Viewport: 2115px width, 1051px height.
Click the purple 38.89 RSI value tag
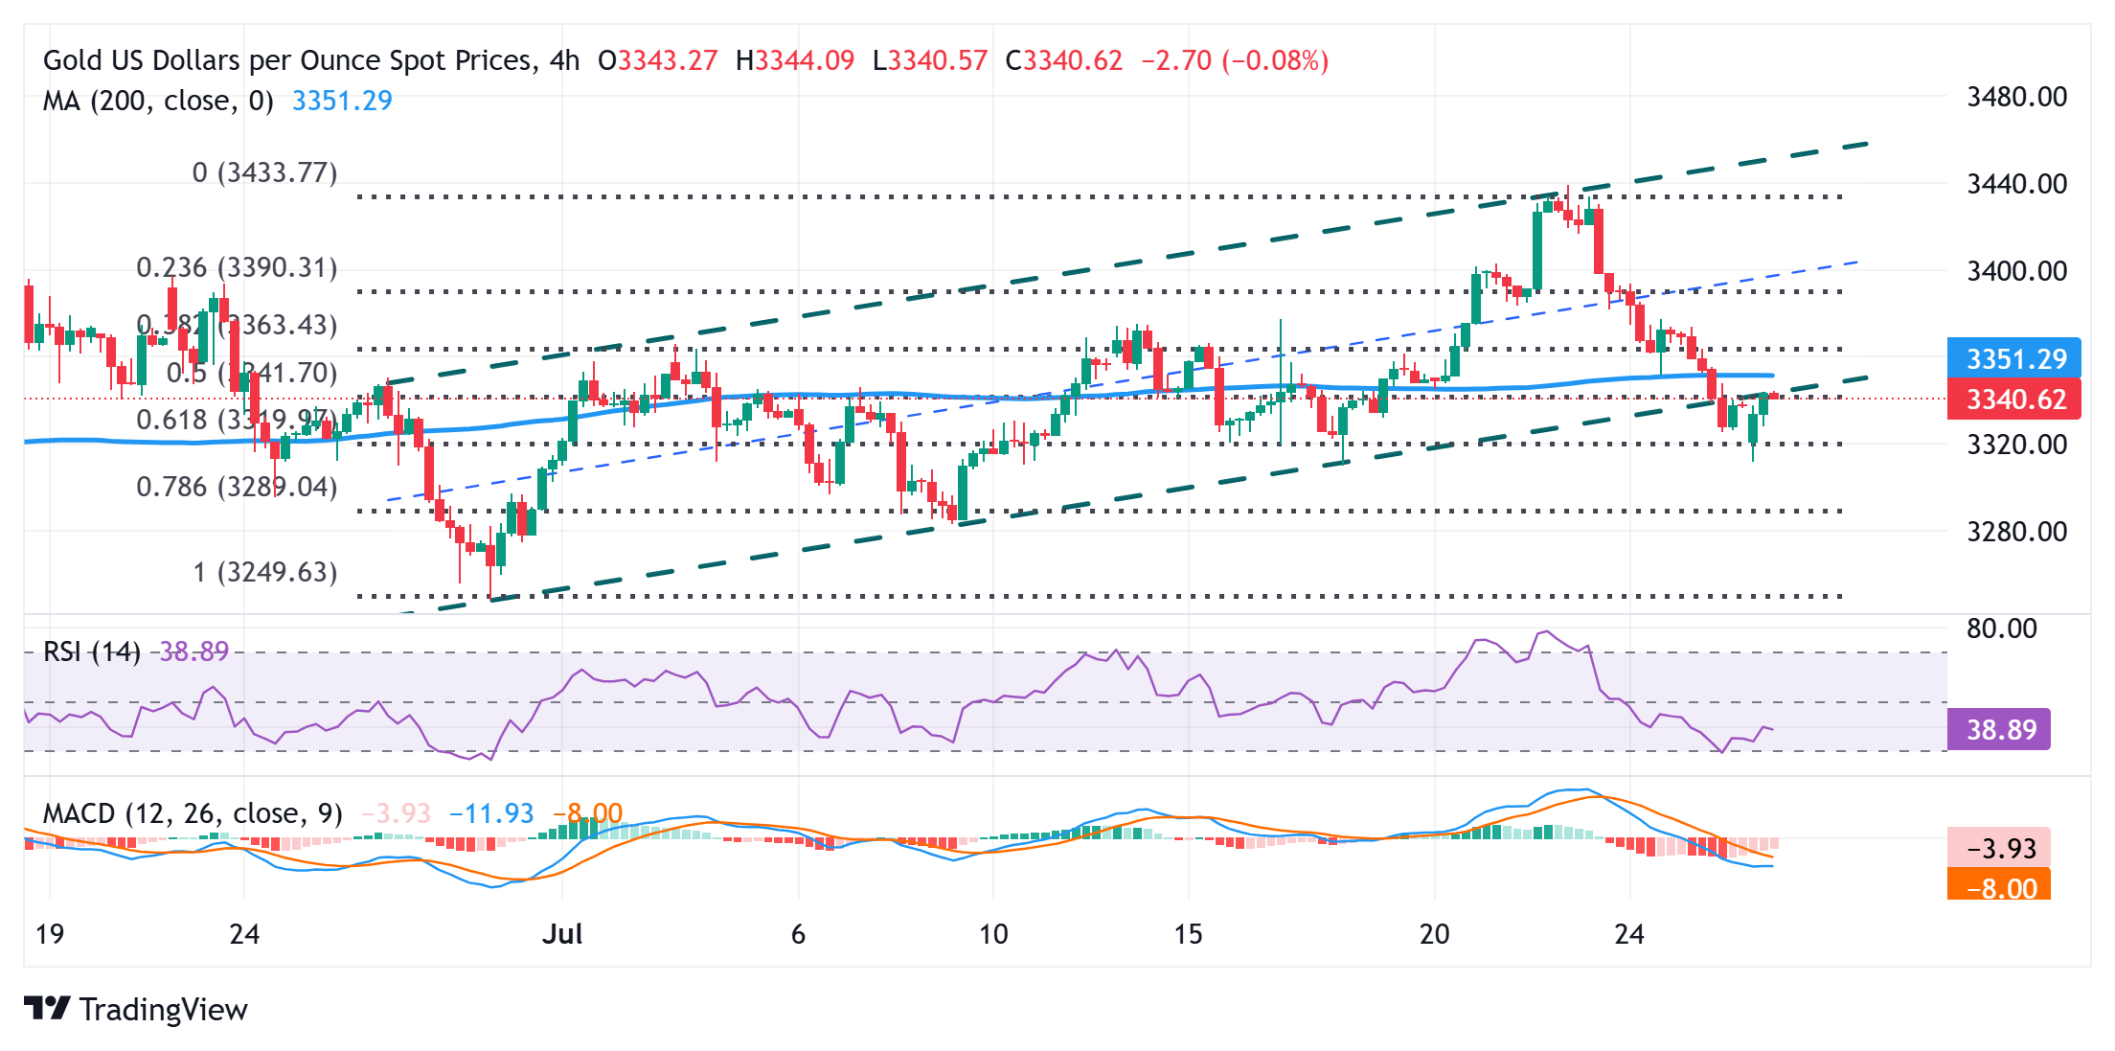[1999, 729]
